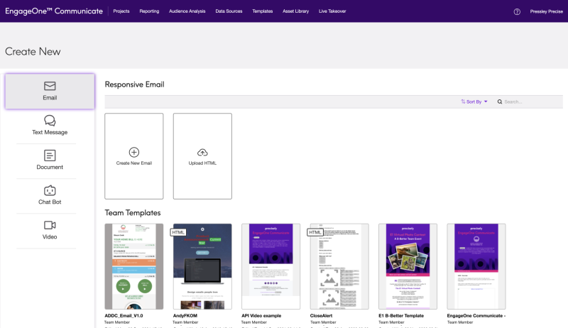Click the API Video example title
Image resolution: width=568 pixels, height=328 pixels.
[x=261, y=316]
